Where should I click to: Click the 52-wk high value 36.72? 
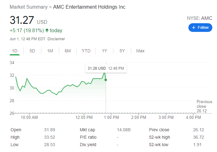pyautogui.click(x=198, y=137)
